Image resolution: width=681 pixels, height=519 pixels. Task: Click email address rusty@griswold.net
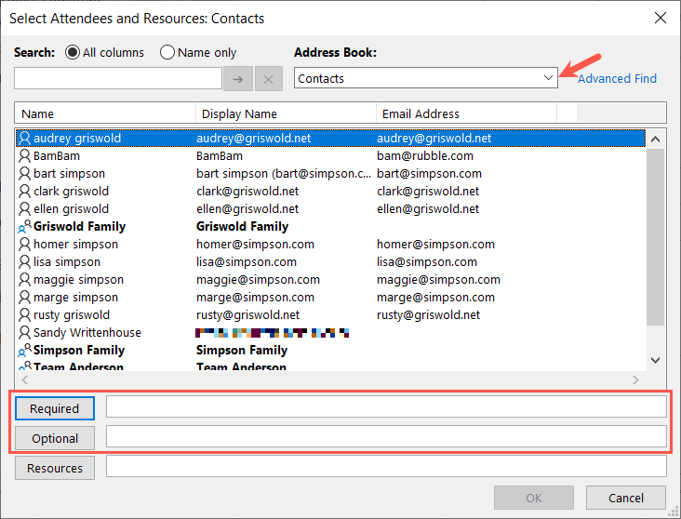point(428,315)
